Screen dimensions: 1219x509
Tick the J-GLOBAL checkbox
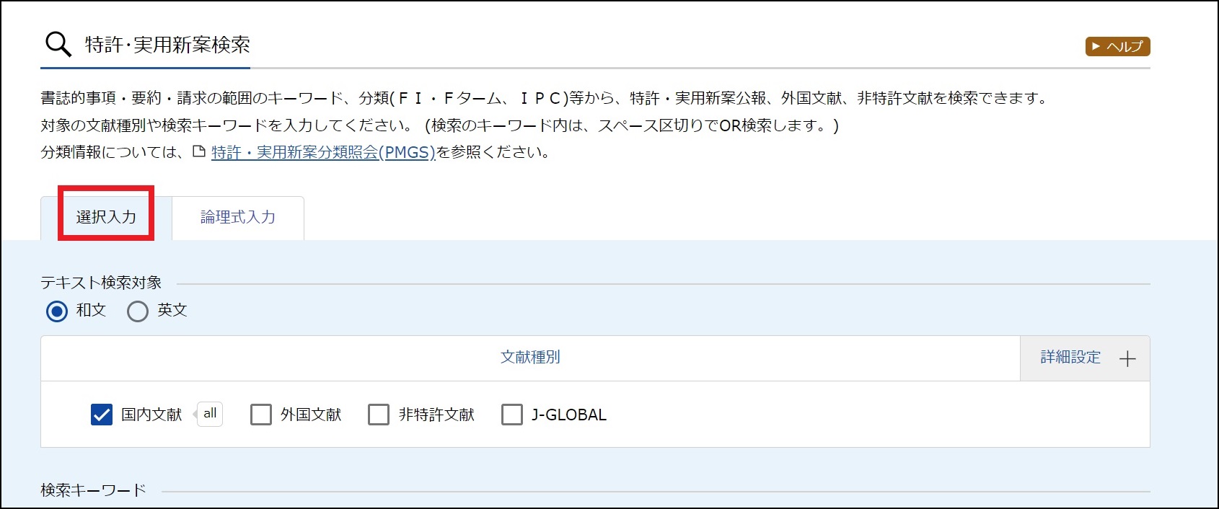pyautogui.click(x=512, y=415)
